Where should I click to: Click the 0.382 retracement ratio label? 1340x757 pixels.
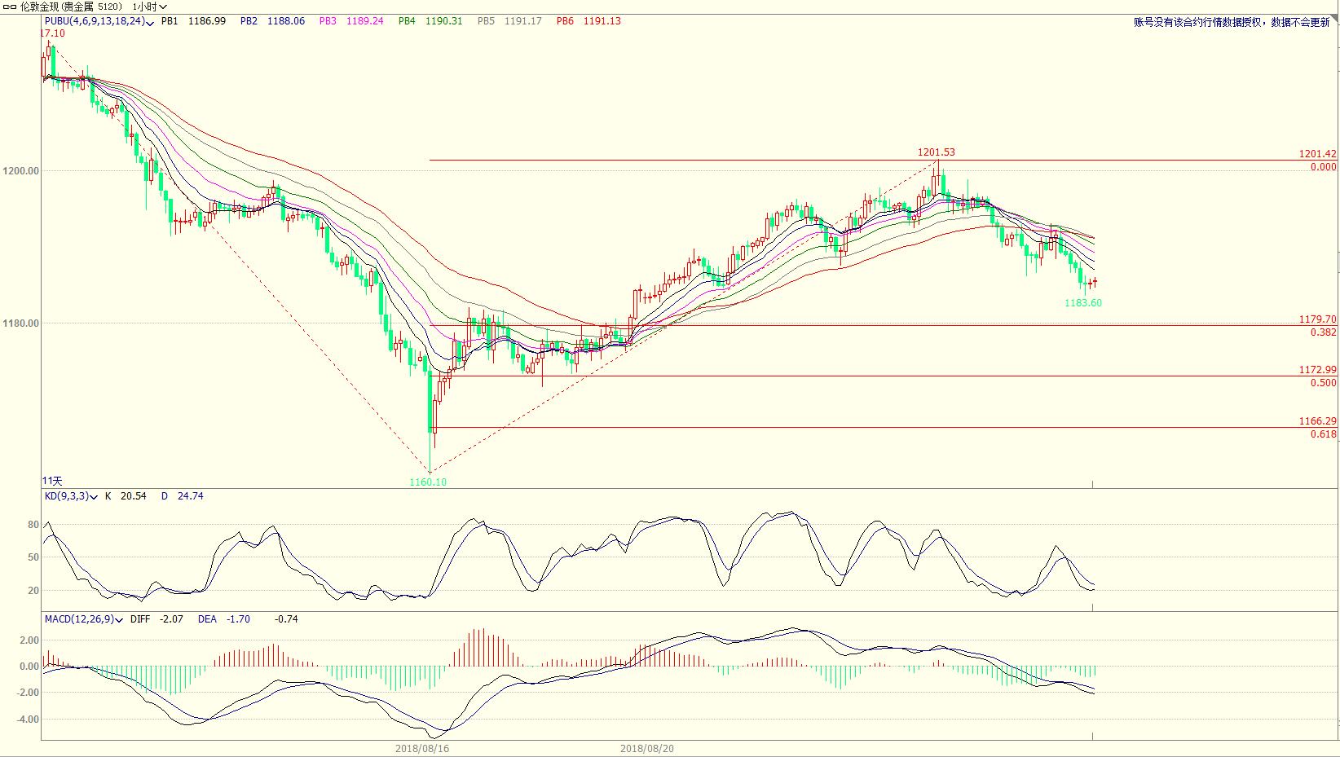pyautogui.click(x=1324, y=332)
